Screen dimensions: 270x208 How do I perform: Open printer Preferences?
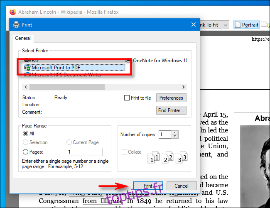tap(171, 98)
